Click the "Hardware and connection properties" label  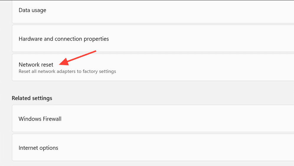[63, 39]
